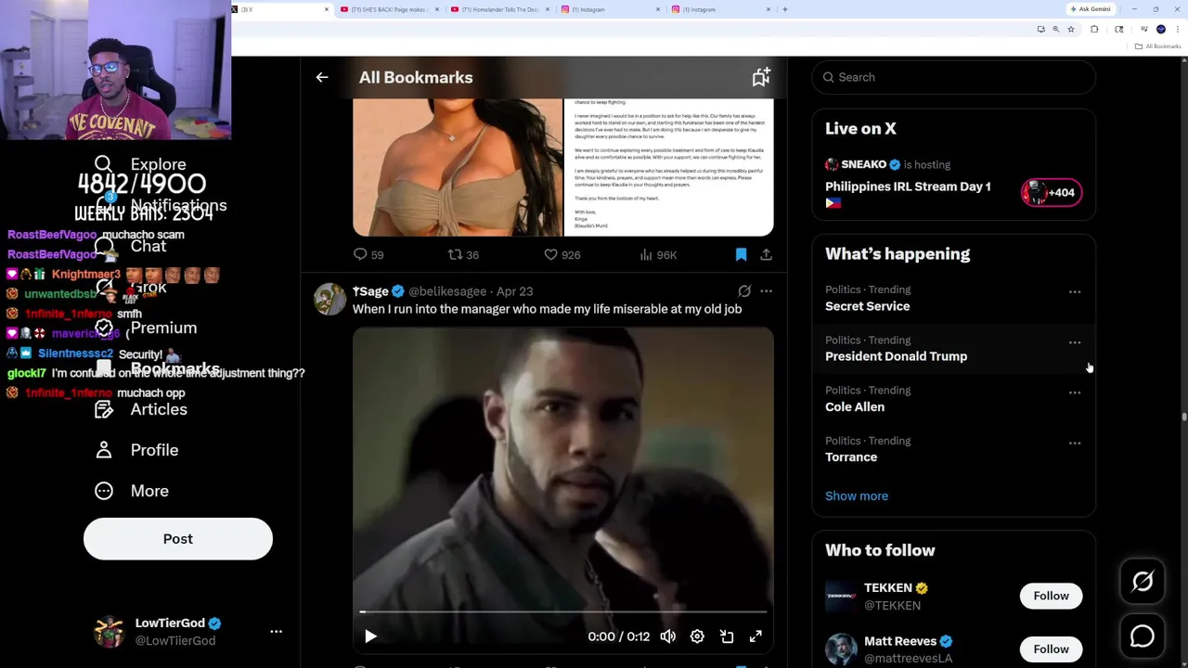View analytics showing 96K views
Image resolution: width=1188 pixels, height=668 pixels.
[658, 254]
